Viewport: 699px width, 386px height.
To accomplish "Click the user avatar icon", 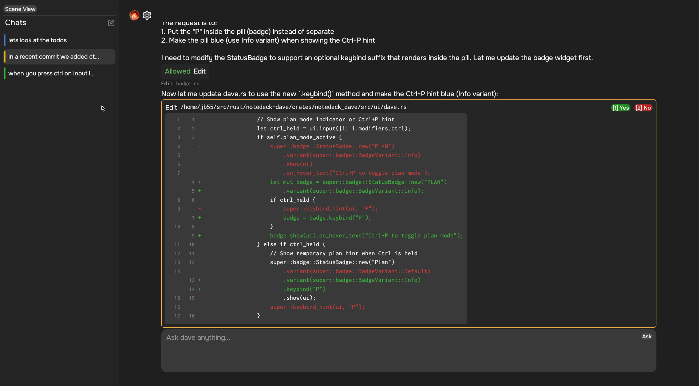I will pyautogui.click(x=134, y=15).
